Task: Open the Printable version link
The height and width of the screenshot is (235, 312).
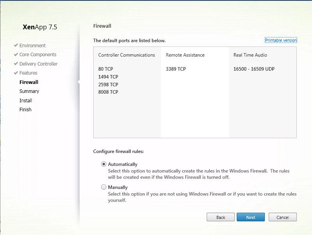Action: [x=281, y=40]
